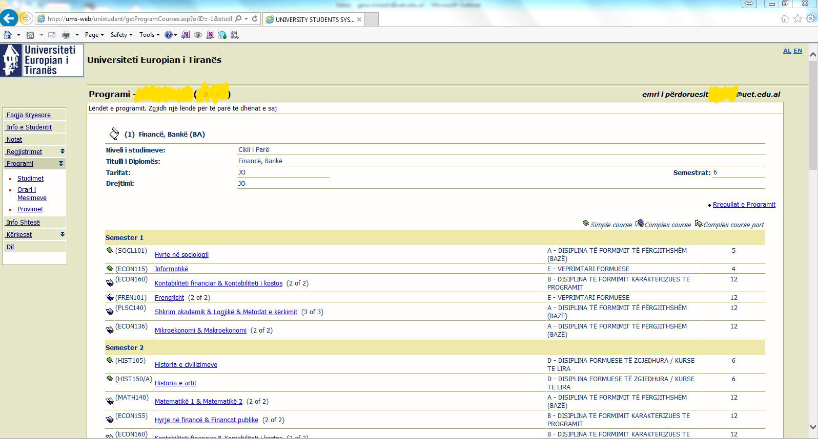Screen dimensions: 818x439
Task: Refresh the page with reload icon
Action: (255, 19)
